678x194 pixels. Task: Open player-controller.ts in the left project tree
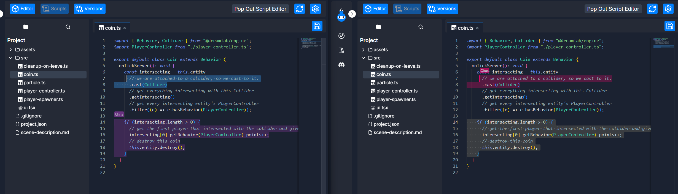click(48, 91)
